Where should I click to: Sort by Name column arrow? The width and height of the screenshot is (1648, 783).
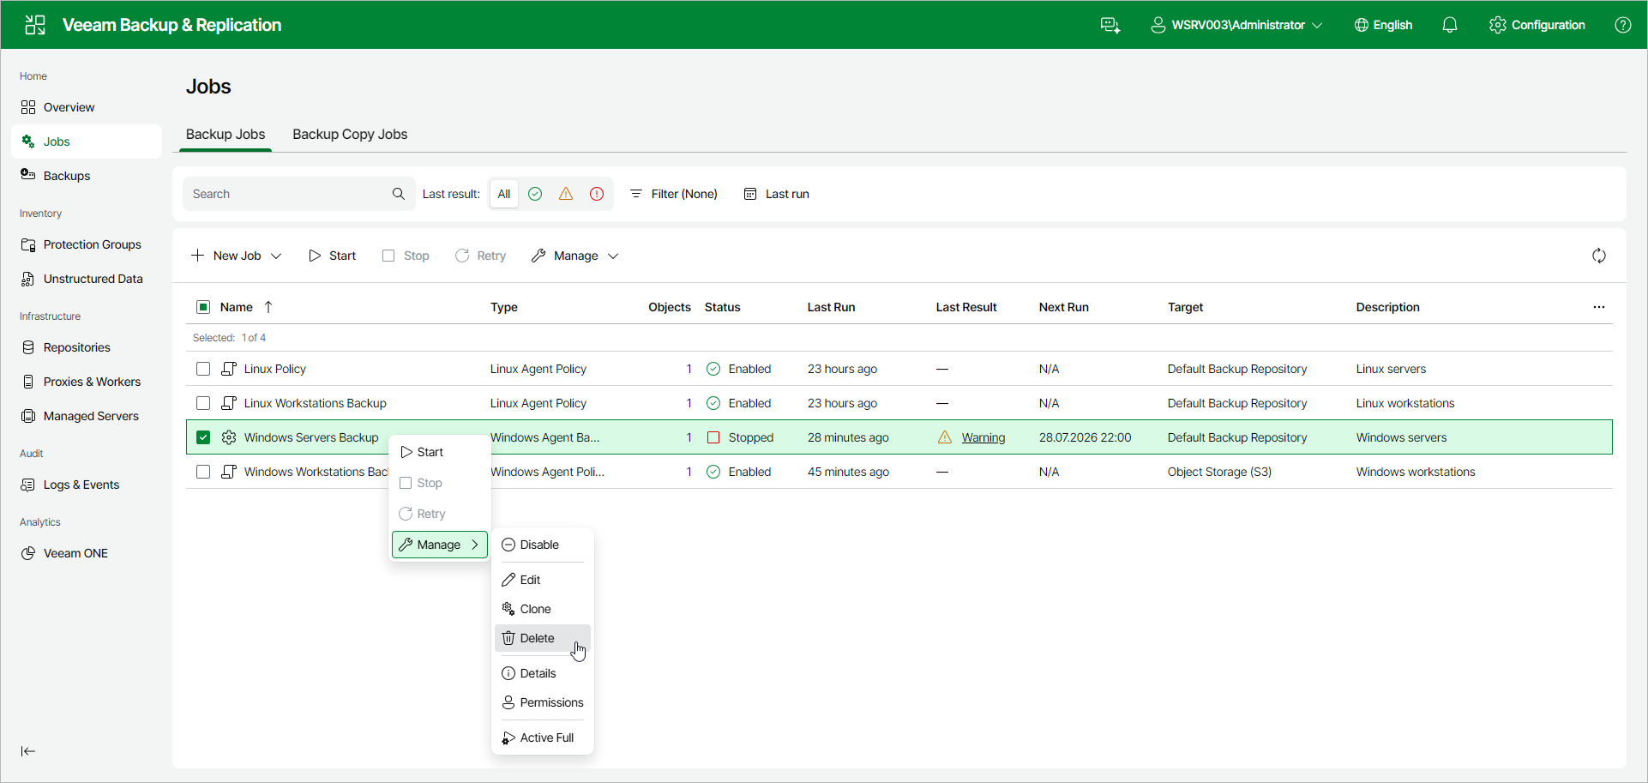pos(268,307)
